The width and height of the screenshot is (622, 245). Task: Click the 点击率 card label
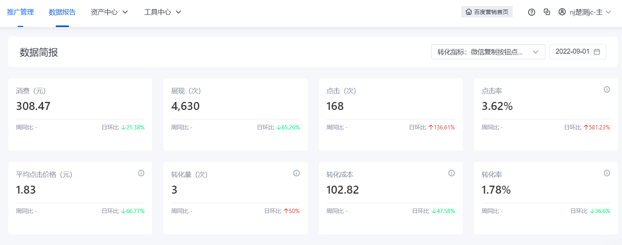click(492, 91)
